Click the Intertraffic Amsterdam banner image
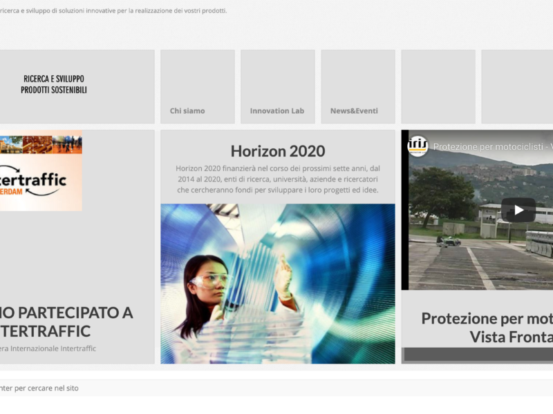This screenshot has width=553, height=414. [x=41, y=170]
